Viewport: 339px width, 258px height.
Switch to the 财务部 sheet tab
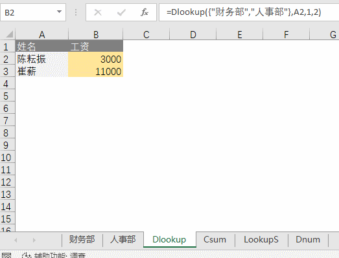pos(82,239)
